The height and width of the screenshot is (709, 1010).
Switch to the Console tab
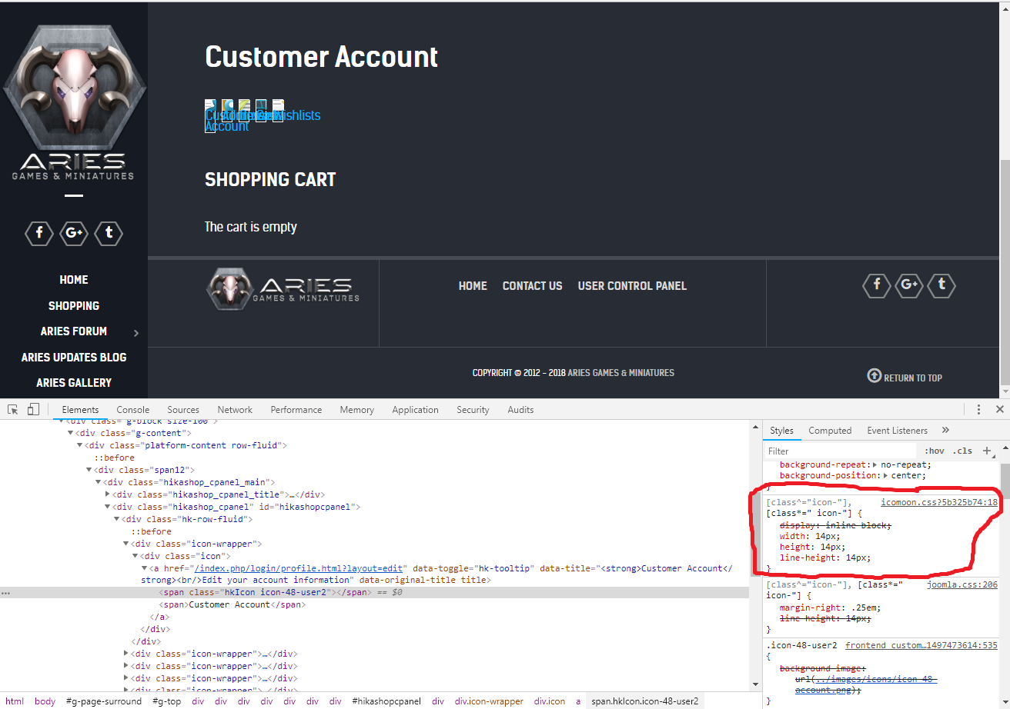[x=133, y=410]
